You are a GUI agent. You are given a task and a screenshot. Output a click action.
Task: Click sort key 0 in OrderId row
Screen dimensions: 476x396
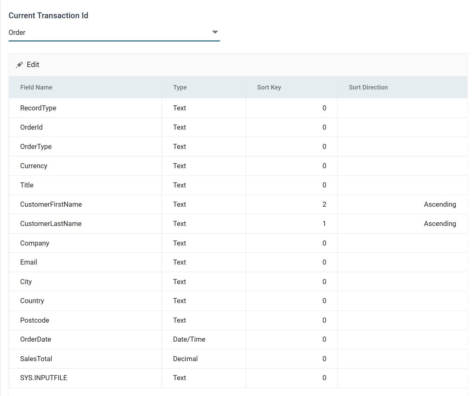324,127
